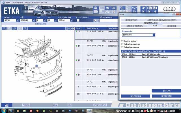Expand the row for 8T0 807 303 B
Image resolution: width=181 pixels, height=113 pixels.
(x=76, y=46)
